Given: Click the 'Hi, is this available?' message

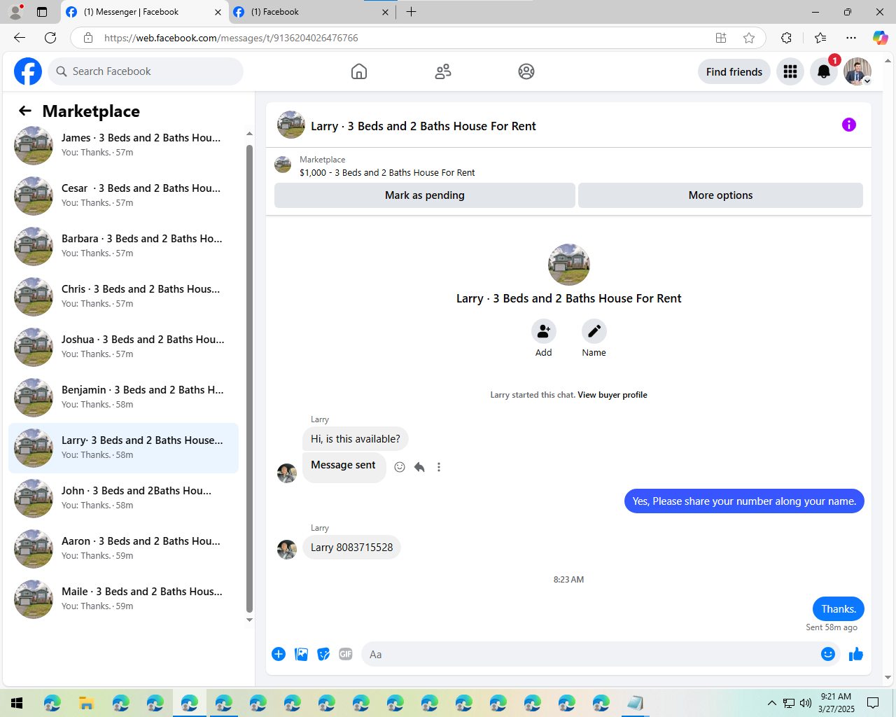Looking at the screenshot, I should [x=356, y=439].
